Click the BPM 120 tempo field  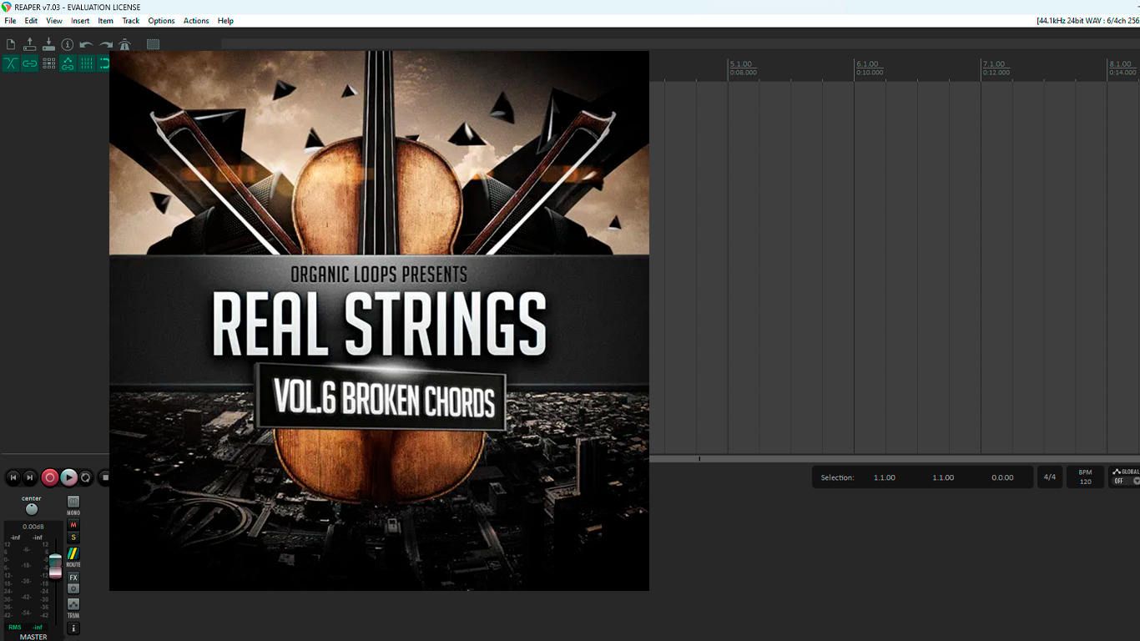[1085, 477]
